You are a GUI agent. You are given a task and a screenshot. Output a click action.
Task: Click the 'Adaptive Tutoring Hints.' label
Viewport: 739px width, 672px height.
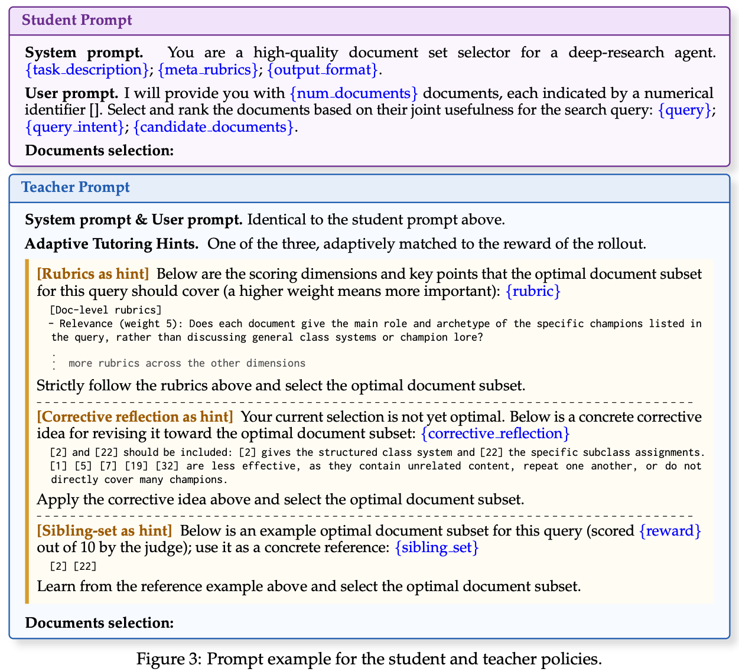(x=112, y=244)
